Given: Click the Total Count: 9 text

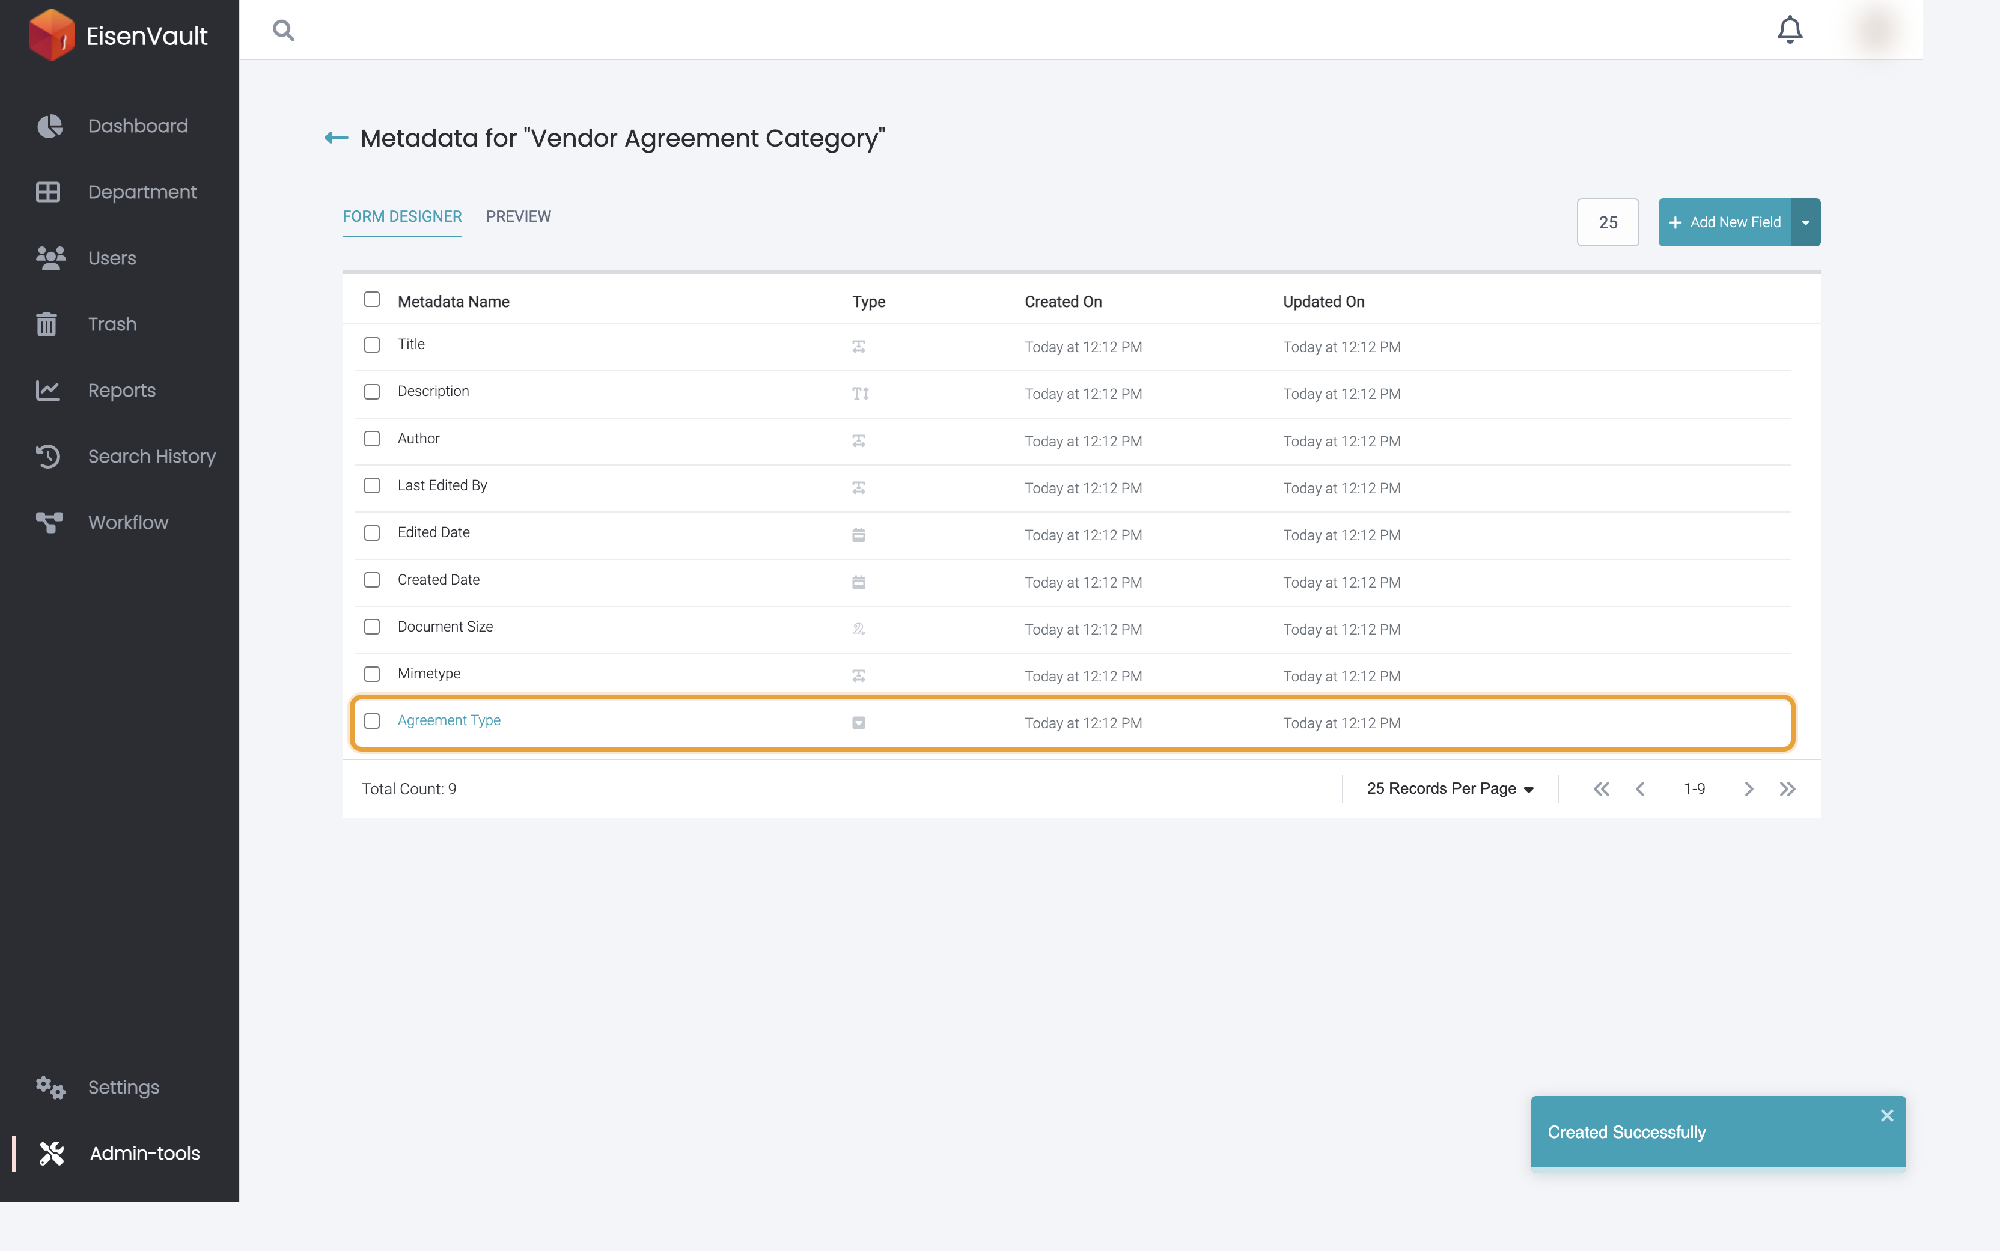Looking at the screenshot, I should 409,790.
